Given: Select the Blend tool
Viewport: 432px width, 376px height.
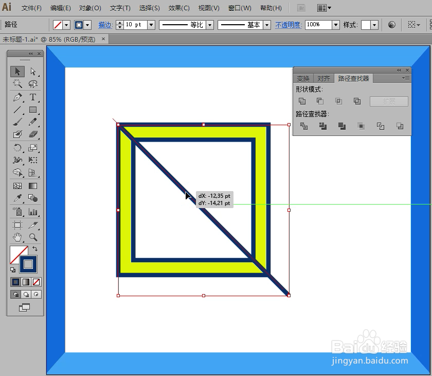Looking at the screenshot, I should click(33, 198).
